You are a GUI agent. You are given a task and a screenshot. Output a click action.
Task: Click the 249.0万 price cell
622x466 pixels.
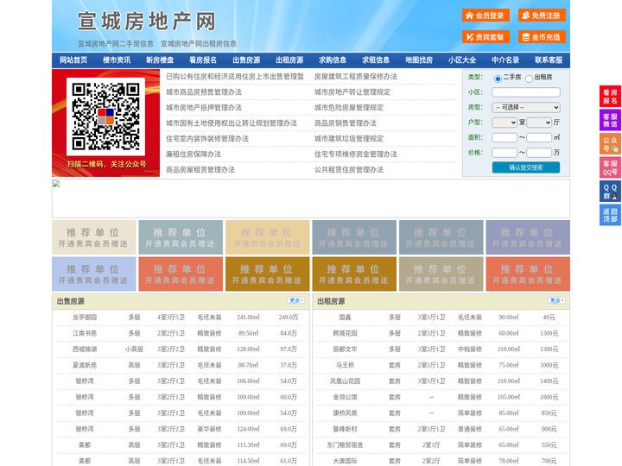tap(289, 317)
